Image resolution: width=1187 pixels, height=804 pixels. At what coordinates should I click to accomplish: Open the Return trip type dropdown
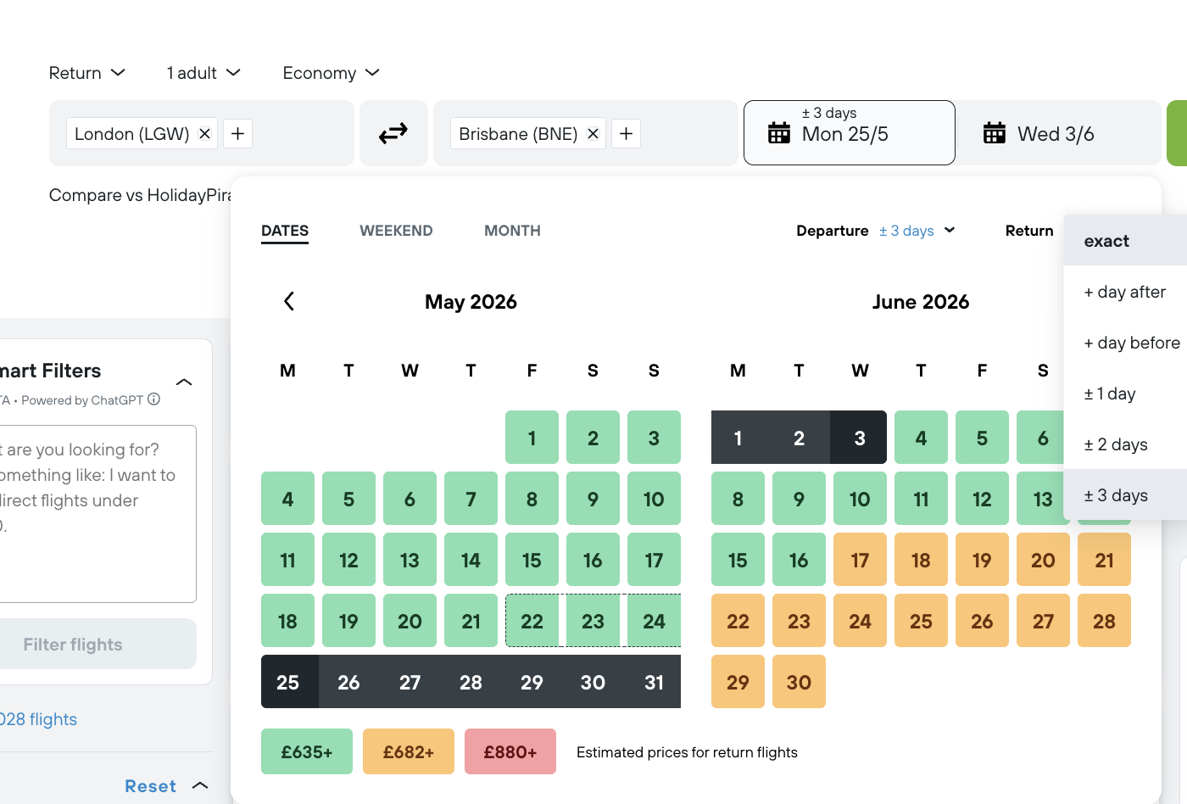86,73
